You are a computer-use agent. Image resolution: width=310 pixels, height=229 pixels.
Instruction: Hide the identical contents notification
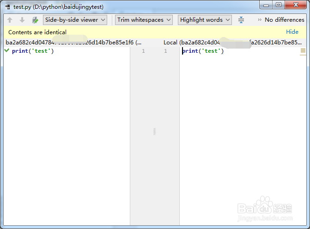[x=292, y=32]
